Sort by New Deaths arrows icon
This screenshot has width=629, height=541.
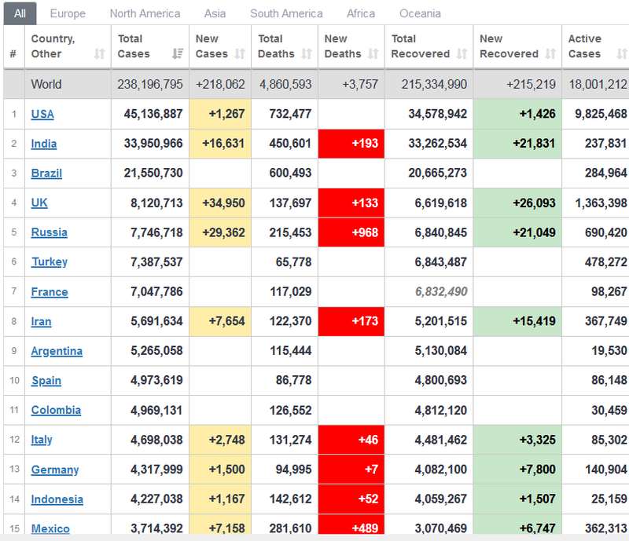(372, 54)
